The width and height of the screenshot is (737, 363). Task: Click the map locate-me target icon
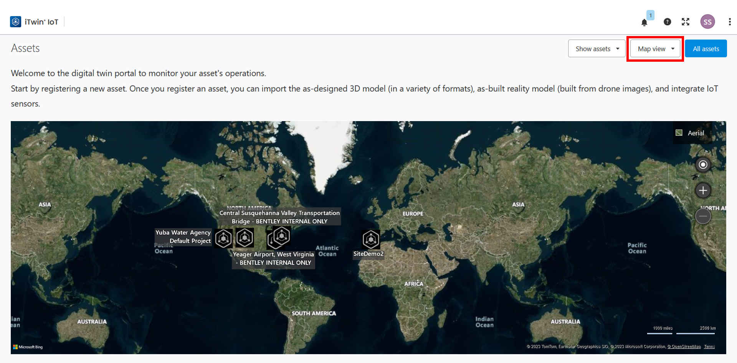703,165
